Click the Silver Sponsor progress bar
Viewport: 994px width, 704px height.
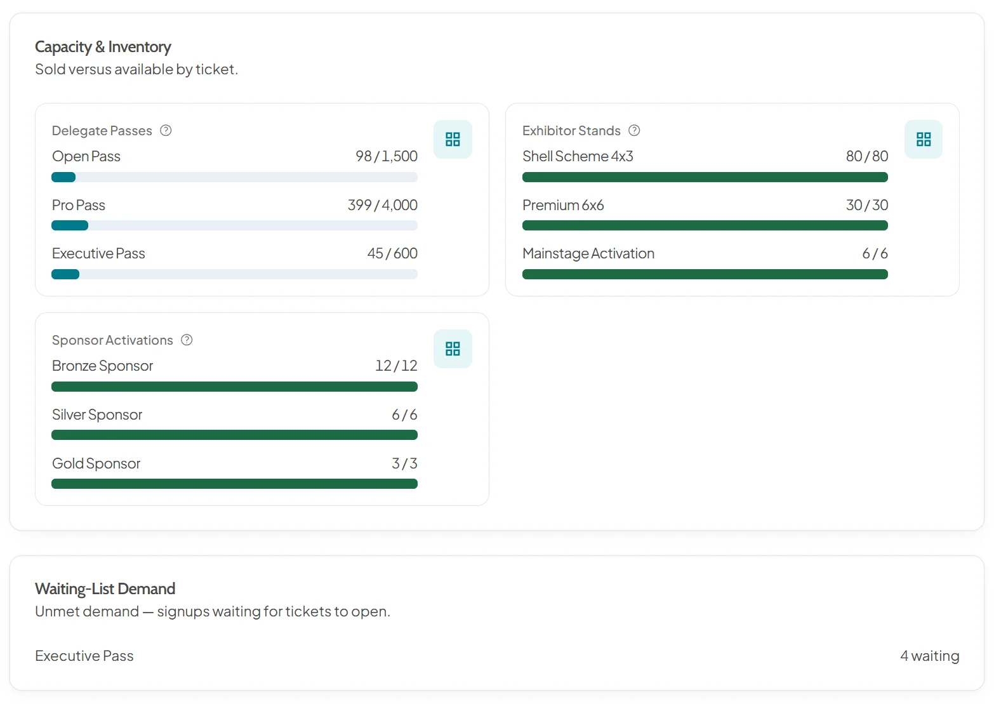pos(235,435)
